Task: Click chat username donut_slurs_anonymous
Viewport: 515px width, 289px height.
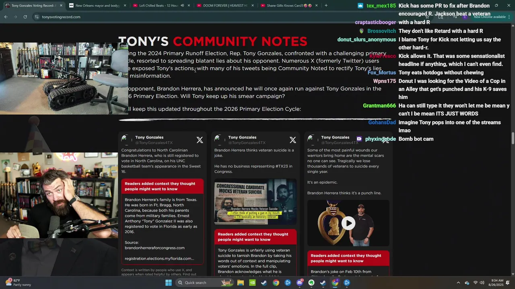Action: tap(367, 40)
